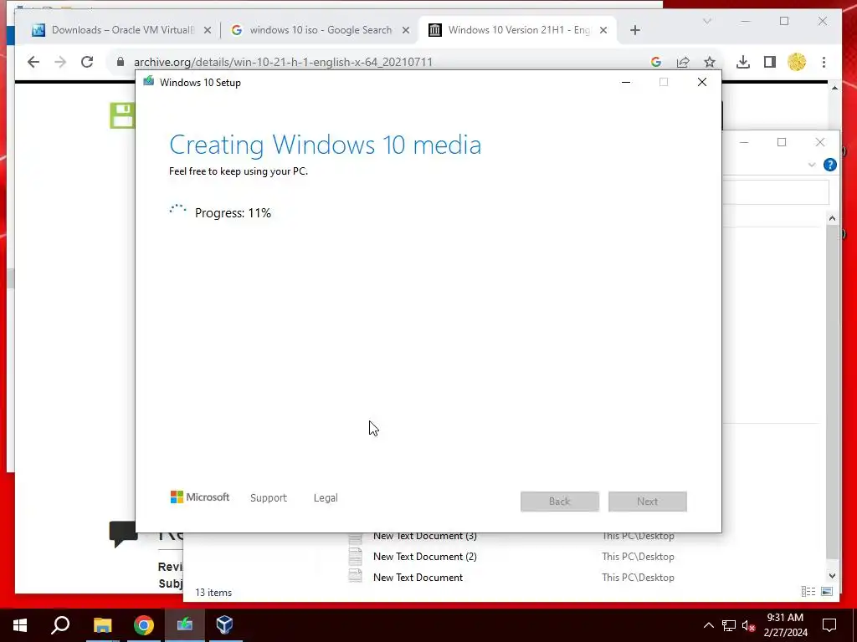This screenshot has width=857, height=642.
Task: Open Chrome downloads icon
Action: point(743,62)
